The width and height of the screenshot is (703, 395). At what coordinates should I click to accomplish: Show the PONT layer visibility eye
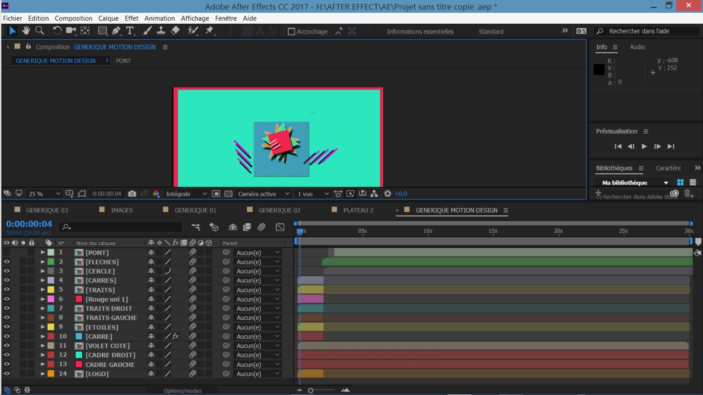(6, 252)
